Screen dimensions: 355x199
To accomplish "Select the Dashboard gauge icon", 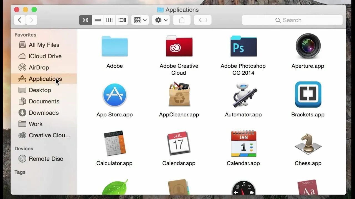I will [244, 188].
